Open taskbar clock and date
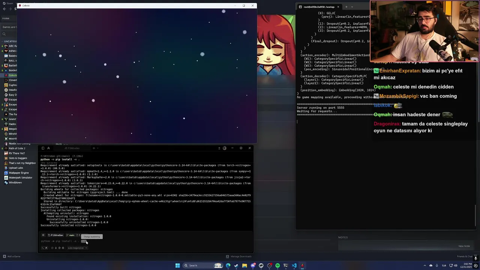Viewport: 480px width, 270px height. [x=466, y=265]
